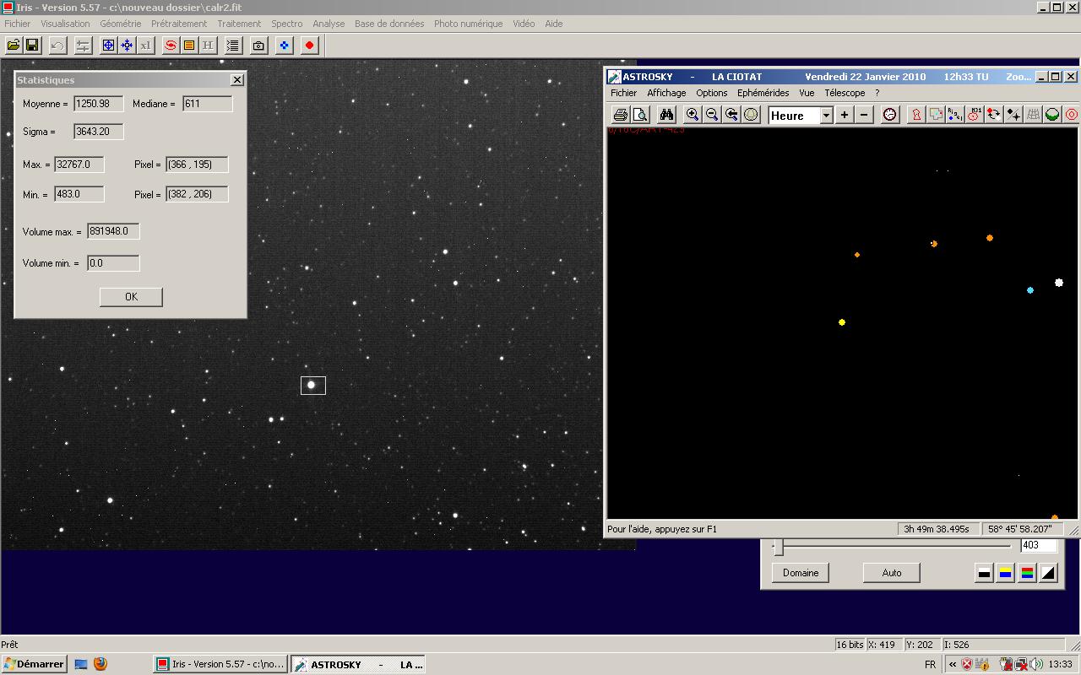
Task: Click the Auto button in threshold panel
Action: coord(892,573)
